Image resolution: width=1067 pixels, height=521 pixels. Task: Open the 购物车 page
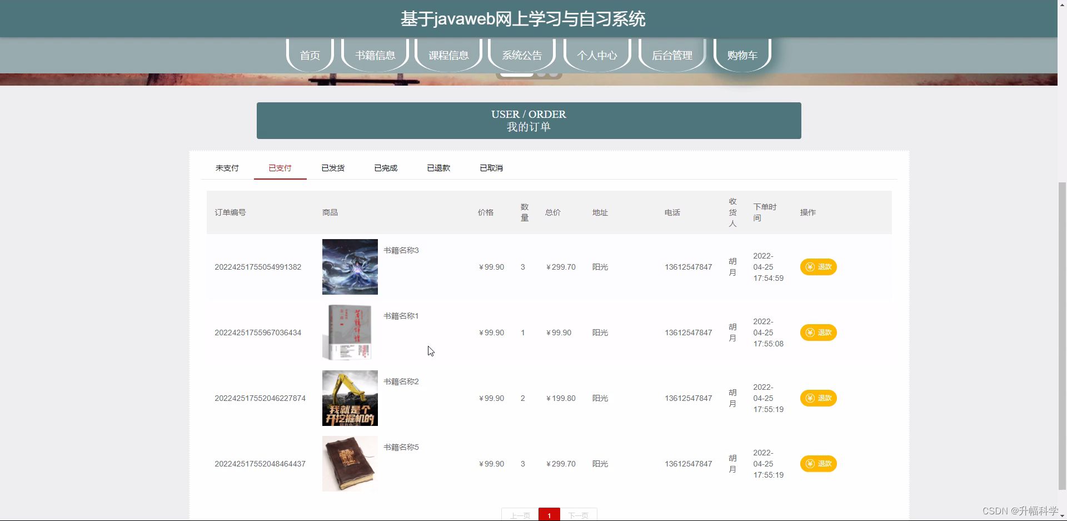pos(741,55)
